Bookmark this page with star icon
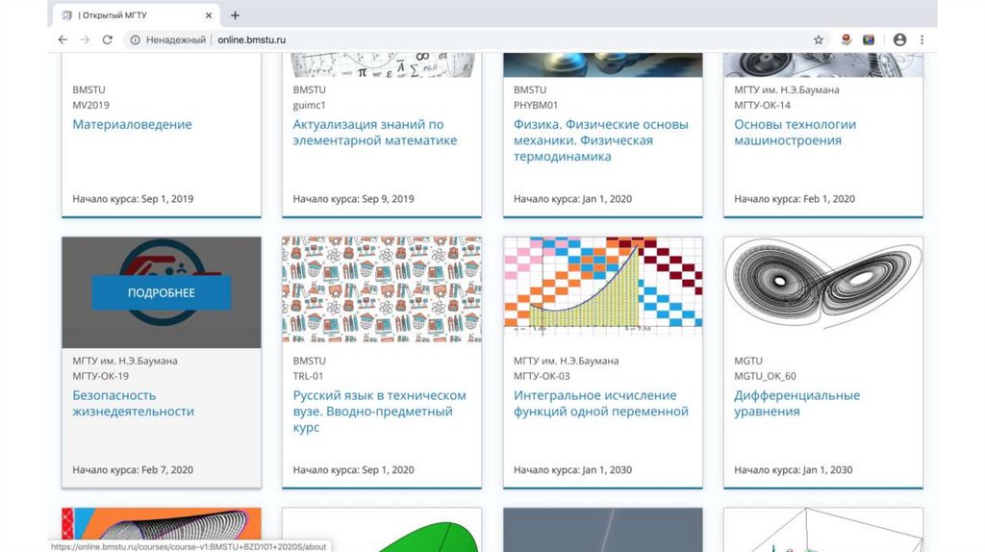 point(819,39)
